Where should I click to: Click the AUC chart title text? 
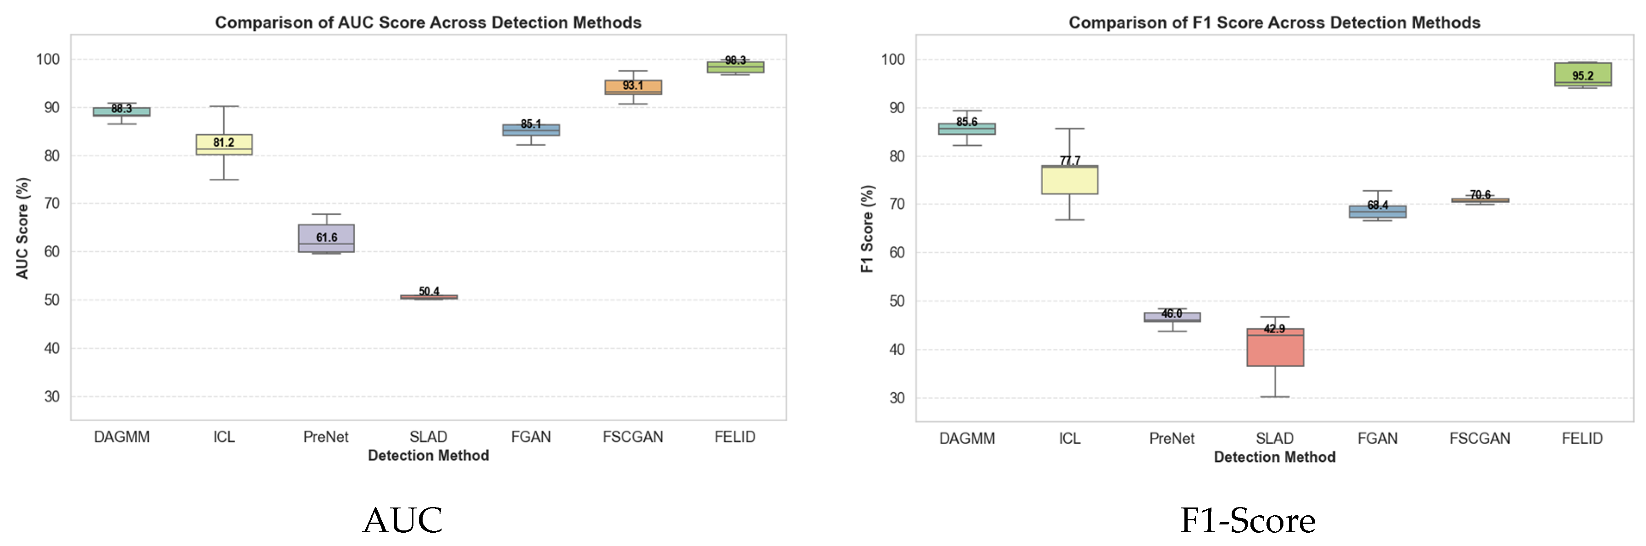428,22
